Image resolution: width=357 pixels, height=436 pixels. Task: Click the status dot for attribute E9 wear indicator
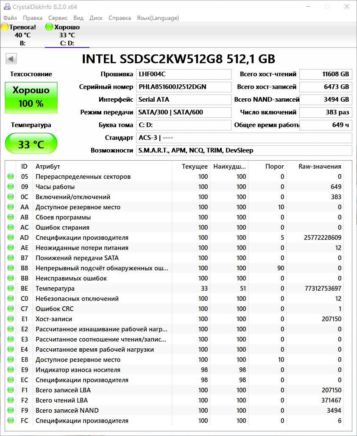tap(11, 370)
